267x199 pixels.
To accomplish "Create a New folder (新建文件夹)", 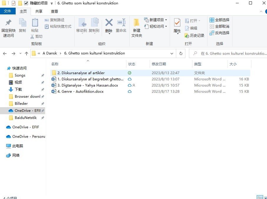I will click(136, 28).
